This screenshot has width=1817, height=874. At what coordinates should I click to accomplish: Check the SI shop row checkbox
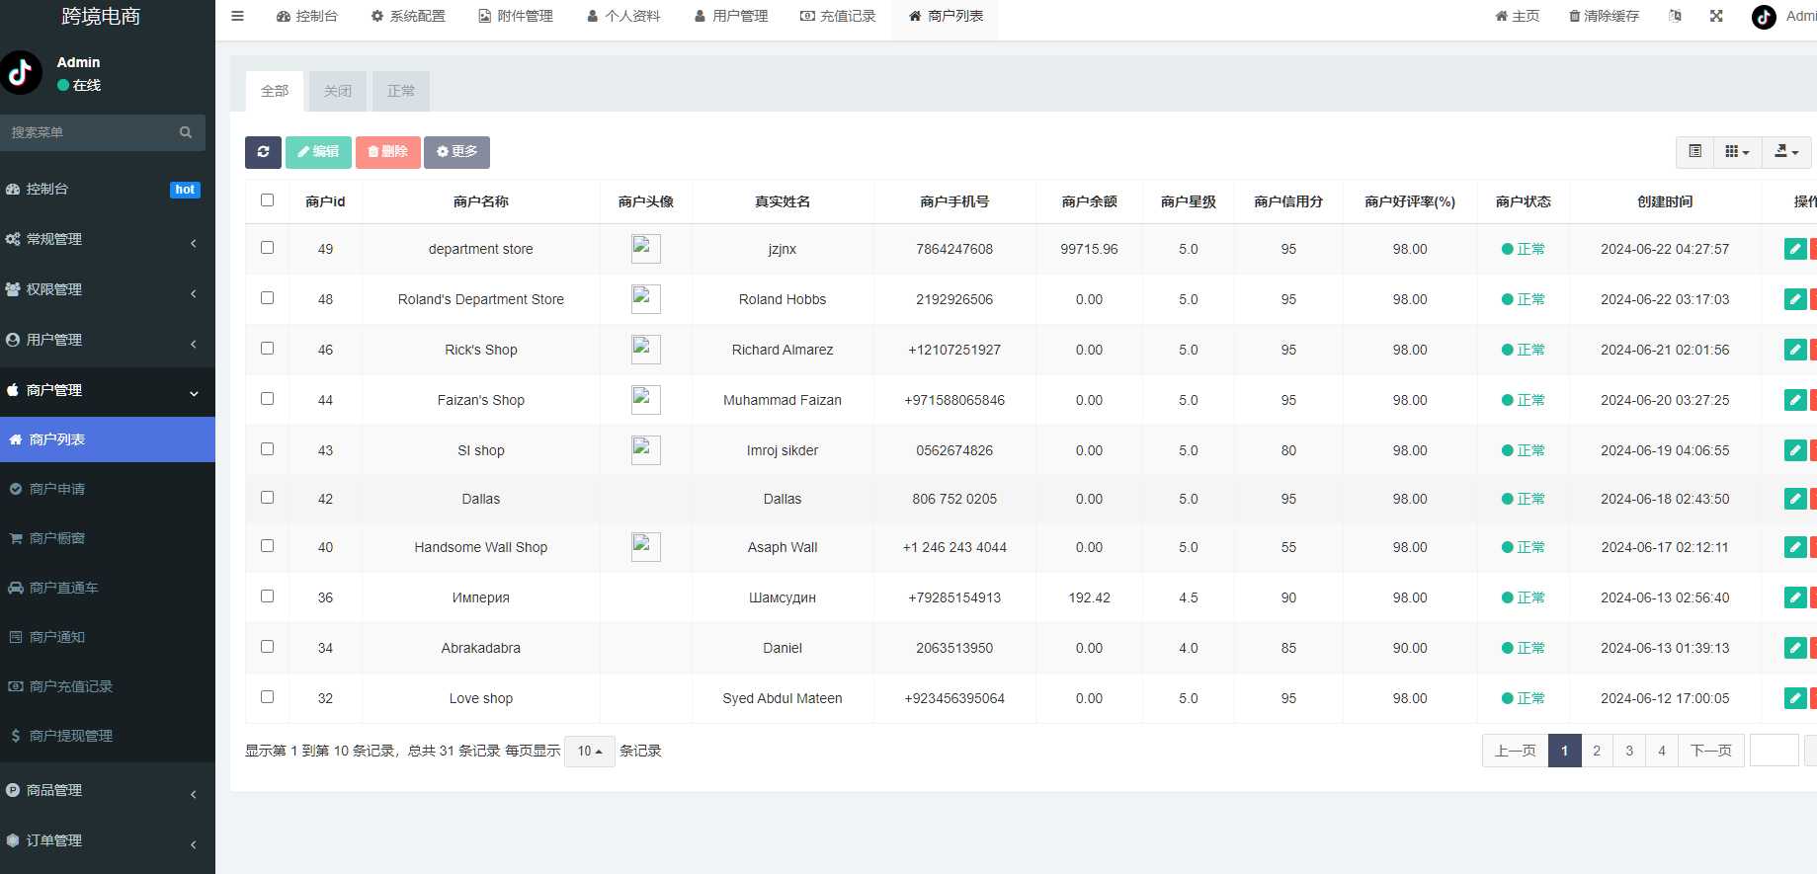[x=267, y=449]
